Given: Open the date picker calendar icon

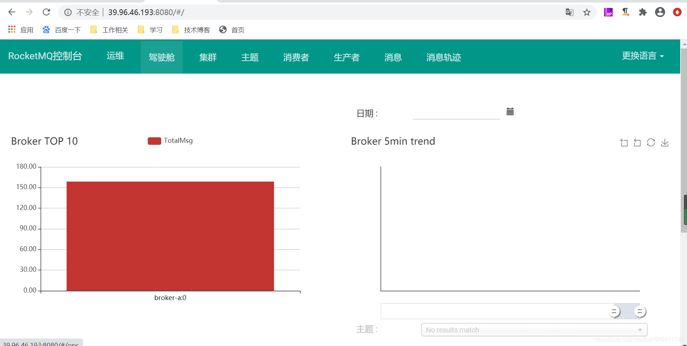Looking at the screenshot, I should tap(510, 112).
